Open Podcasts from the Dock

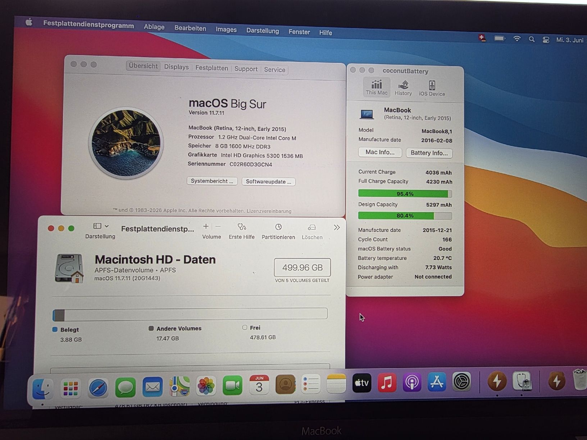(412, 382)
